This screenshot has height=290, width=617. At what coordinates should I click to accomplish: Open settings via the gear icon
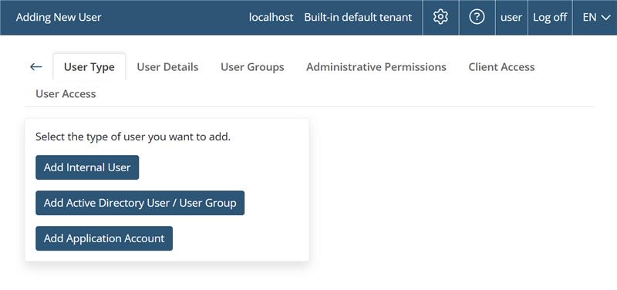pos(440,17)
